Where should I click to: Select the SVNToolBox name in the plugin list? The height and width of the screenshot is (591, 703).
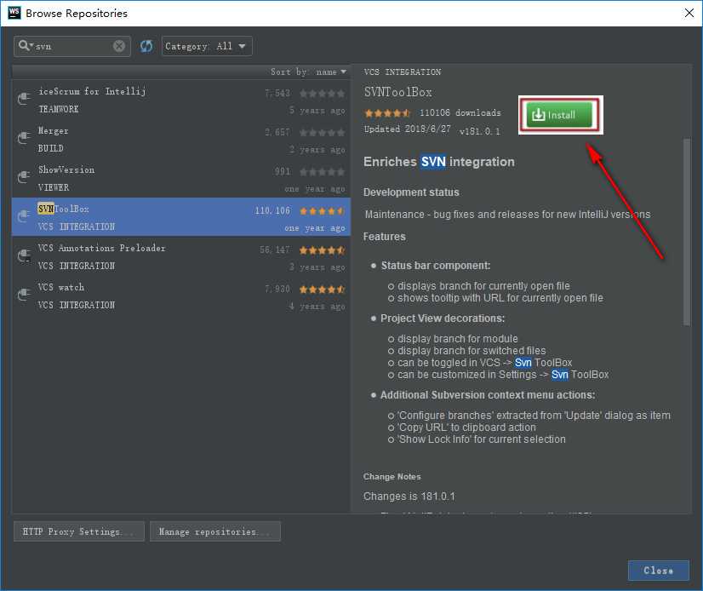pyautogui.click(x=63, y=209)
